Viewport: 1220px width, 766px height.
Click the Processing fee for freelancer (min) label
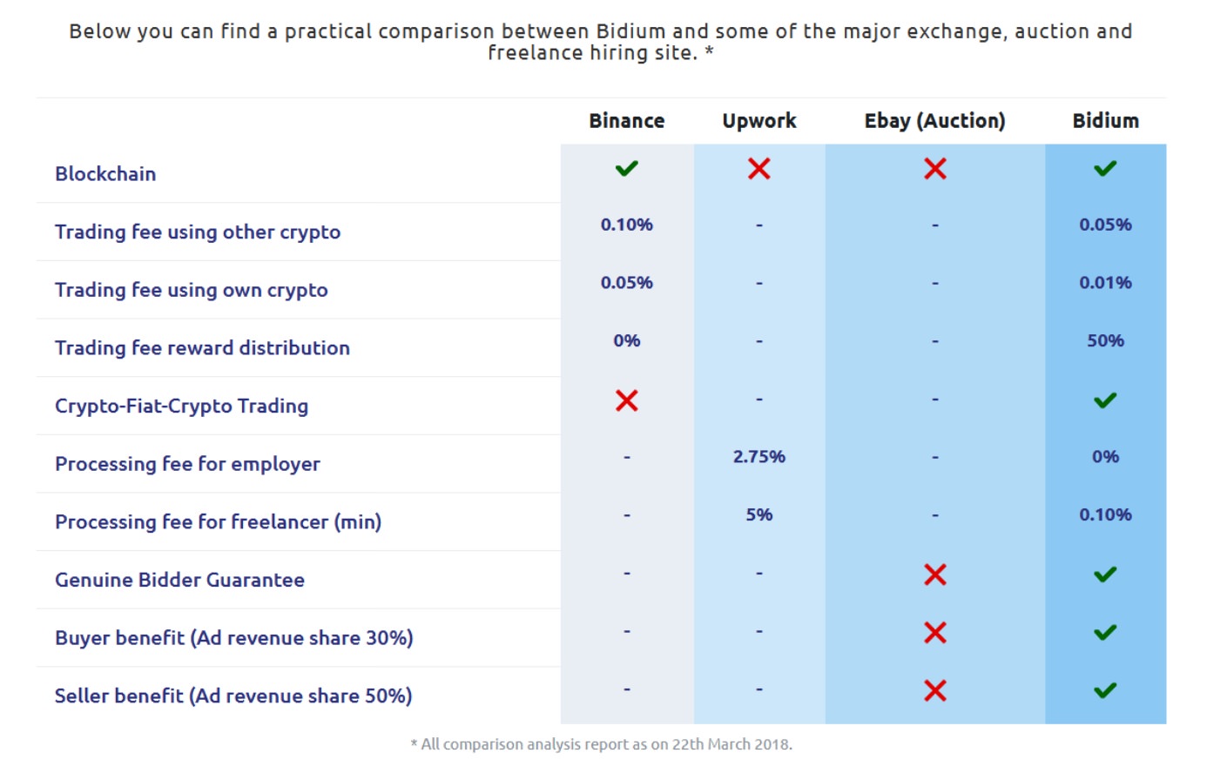[218, 522]
